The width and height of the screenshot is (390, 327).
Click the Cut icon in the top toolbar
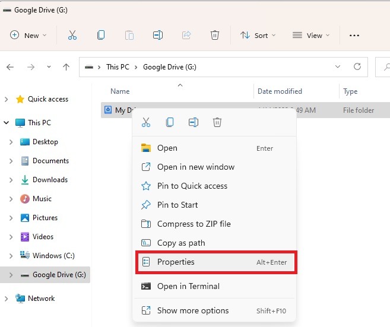[x=72, y=35]
